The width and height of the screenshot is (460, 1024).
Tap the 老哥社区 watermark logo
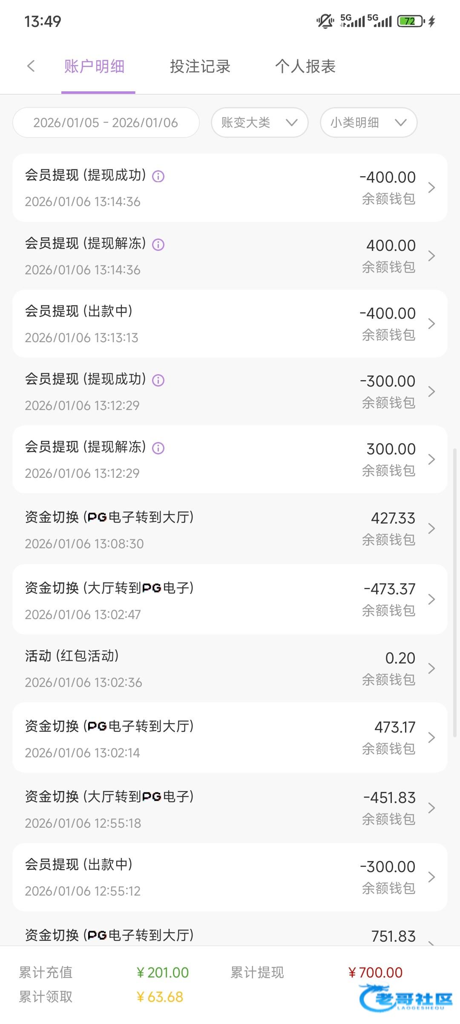coord(405,998)
